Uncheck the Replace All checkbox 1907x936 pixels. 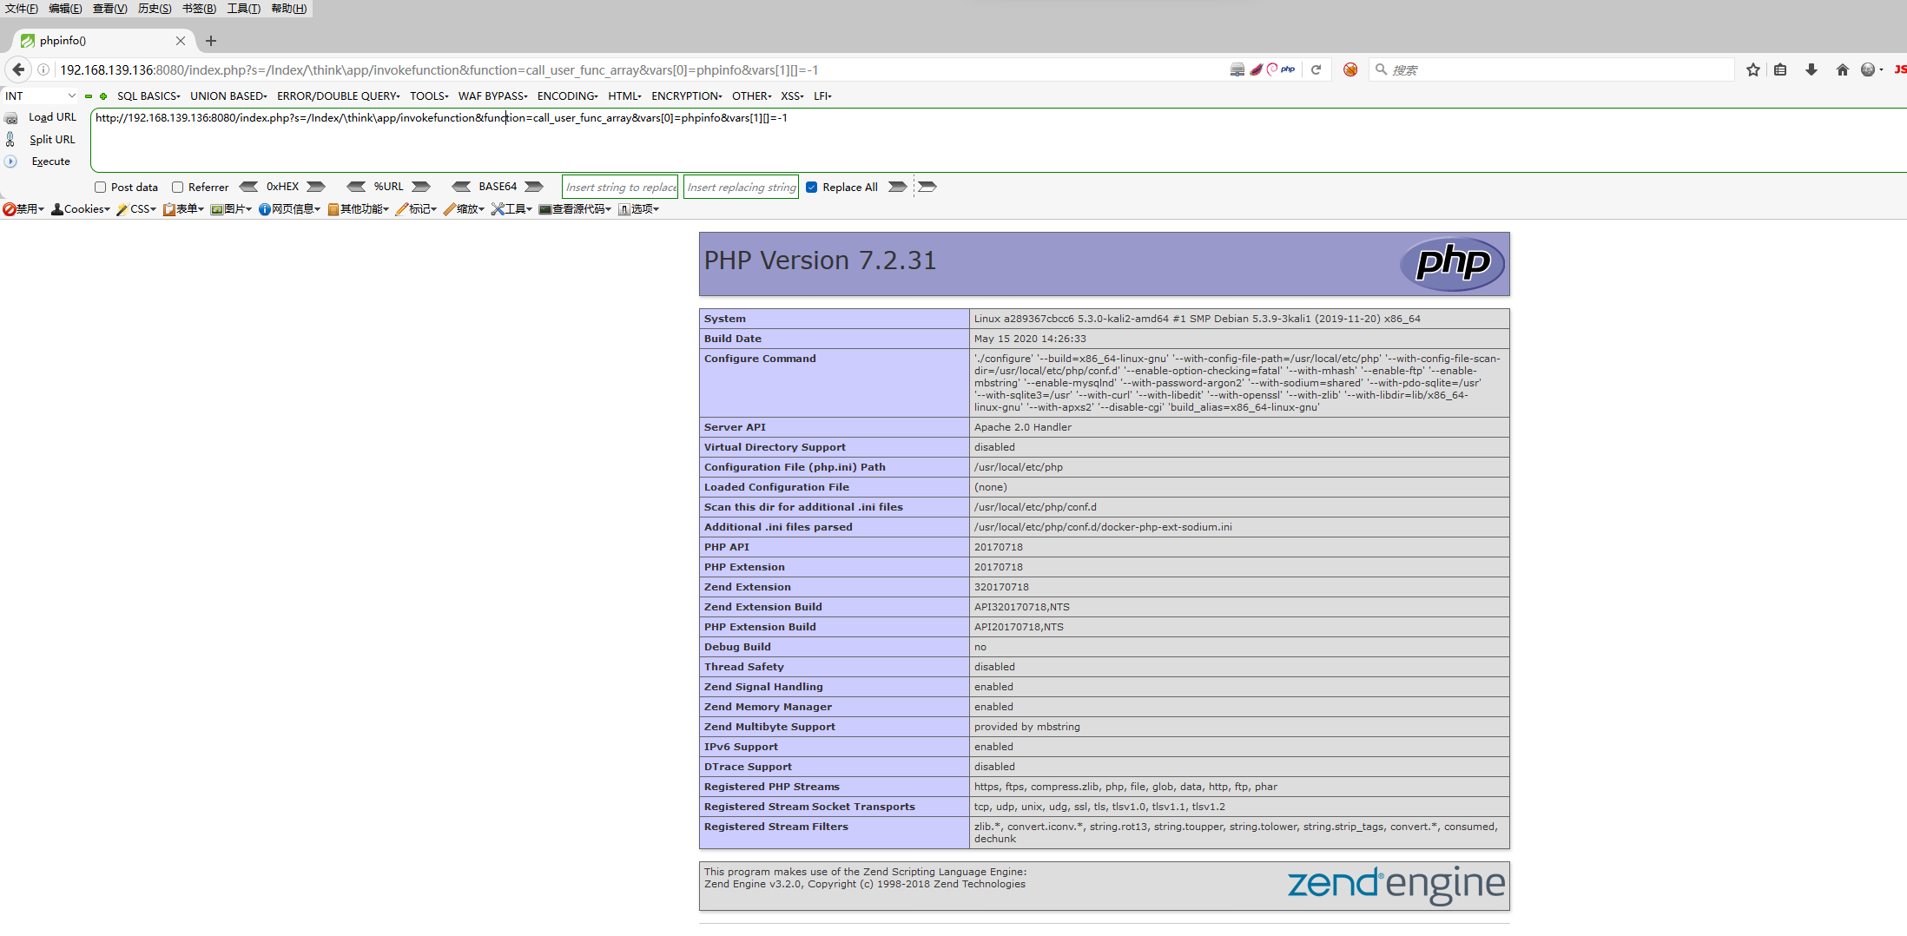click(x=811, y=187)
